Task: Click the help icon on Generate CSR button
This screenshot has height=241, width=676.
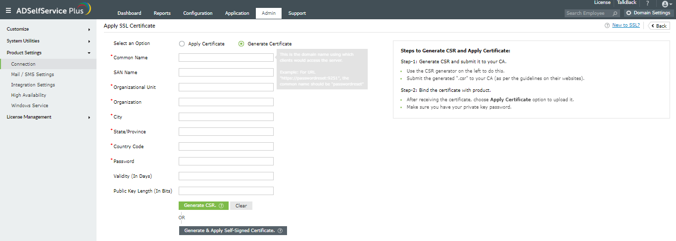Action: coord(221,206)
